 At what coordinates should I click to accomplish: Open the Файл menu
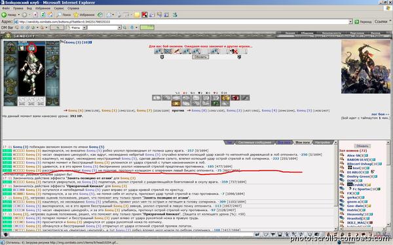tap(6, 8)
